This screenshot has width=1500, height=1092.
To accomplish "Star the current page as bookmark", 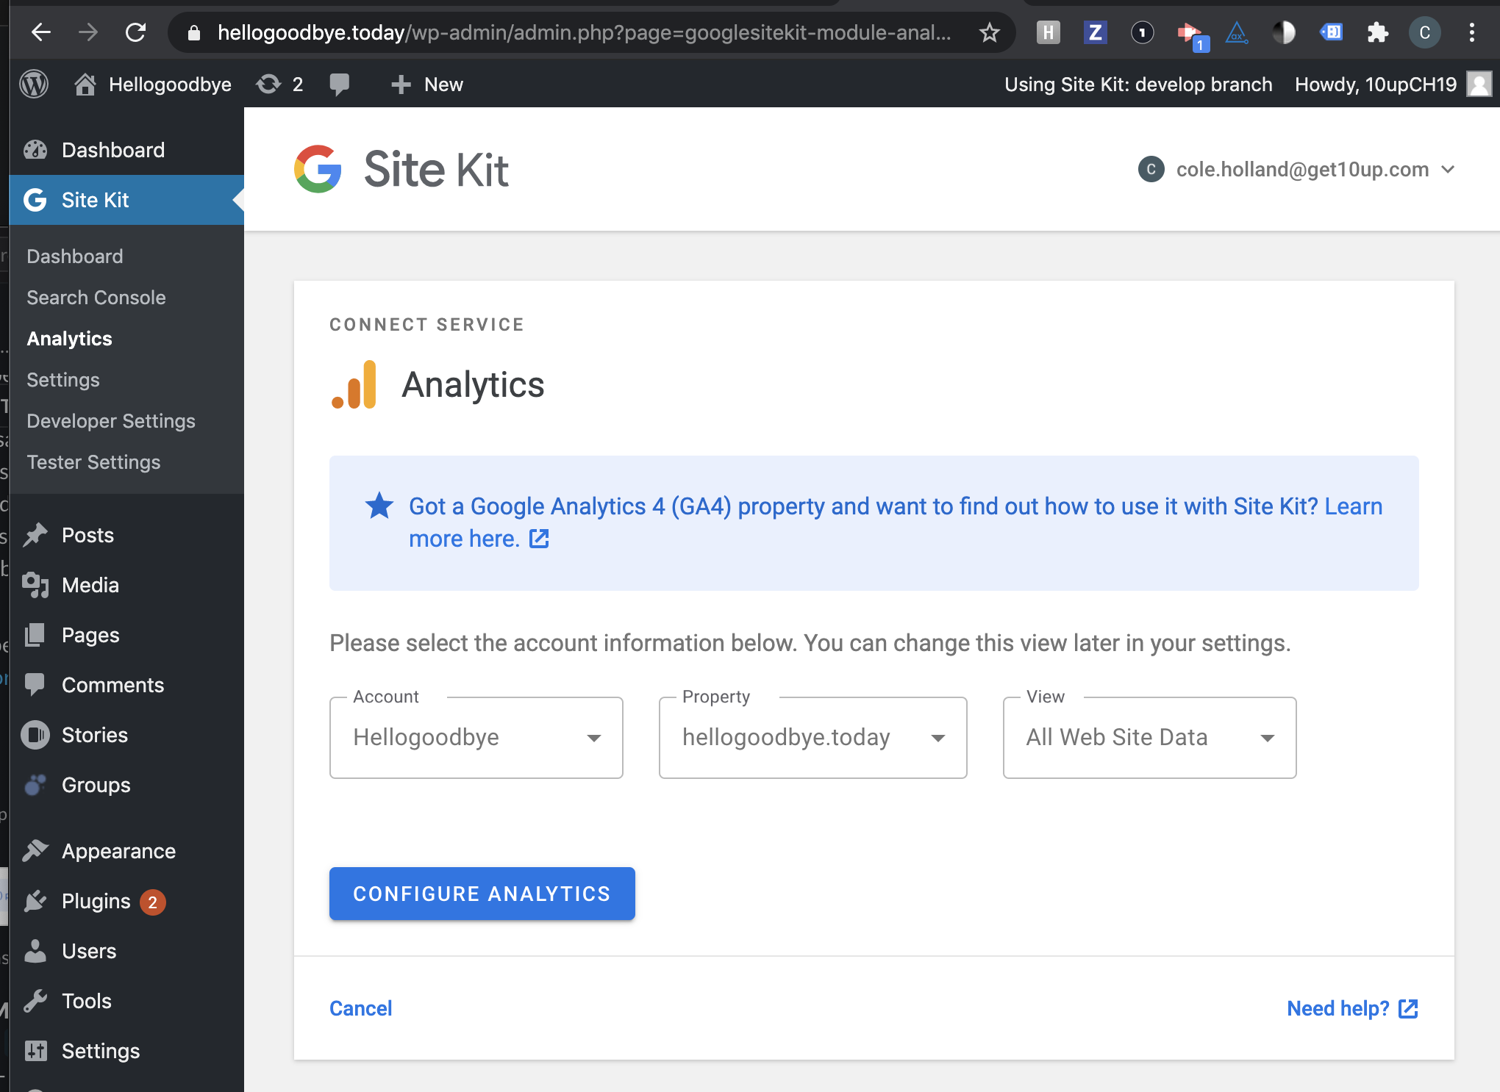I will point(990,32).
